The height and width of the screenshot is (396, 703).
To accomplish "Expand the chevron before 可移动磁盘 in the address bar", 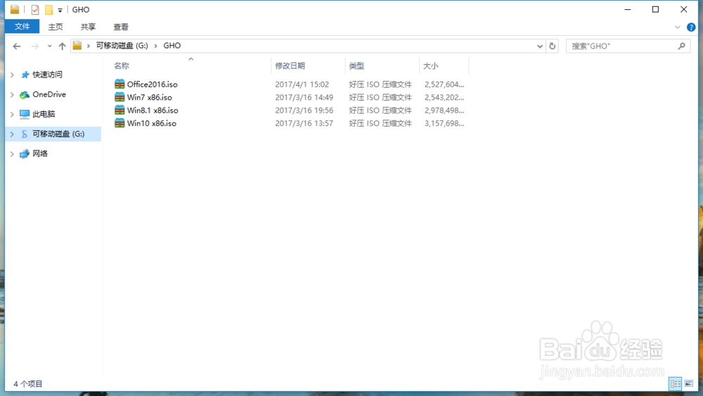I will click(x=89, y=46).
